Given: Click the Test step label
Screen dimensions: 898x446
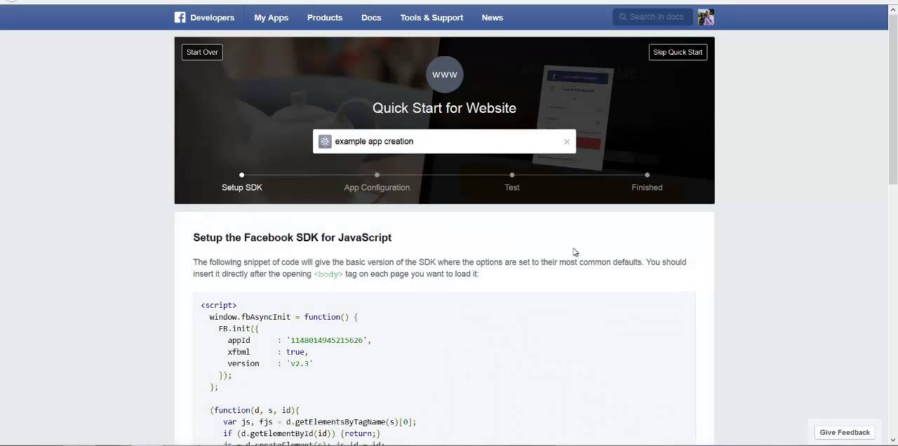Looking at the screenshot, I should 512,187.
